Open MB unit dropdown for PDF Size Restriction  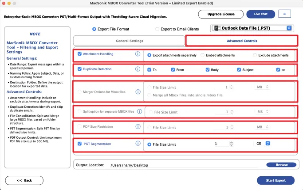click(x=262, y=127)
